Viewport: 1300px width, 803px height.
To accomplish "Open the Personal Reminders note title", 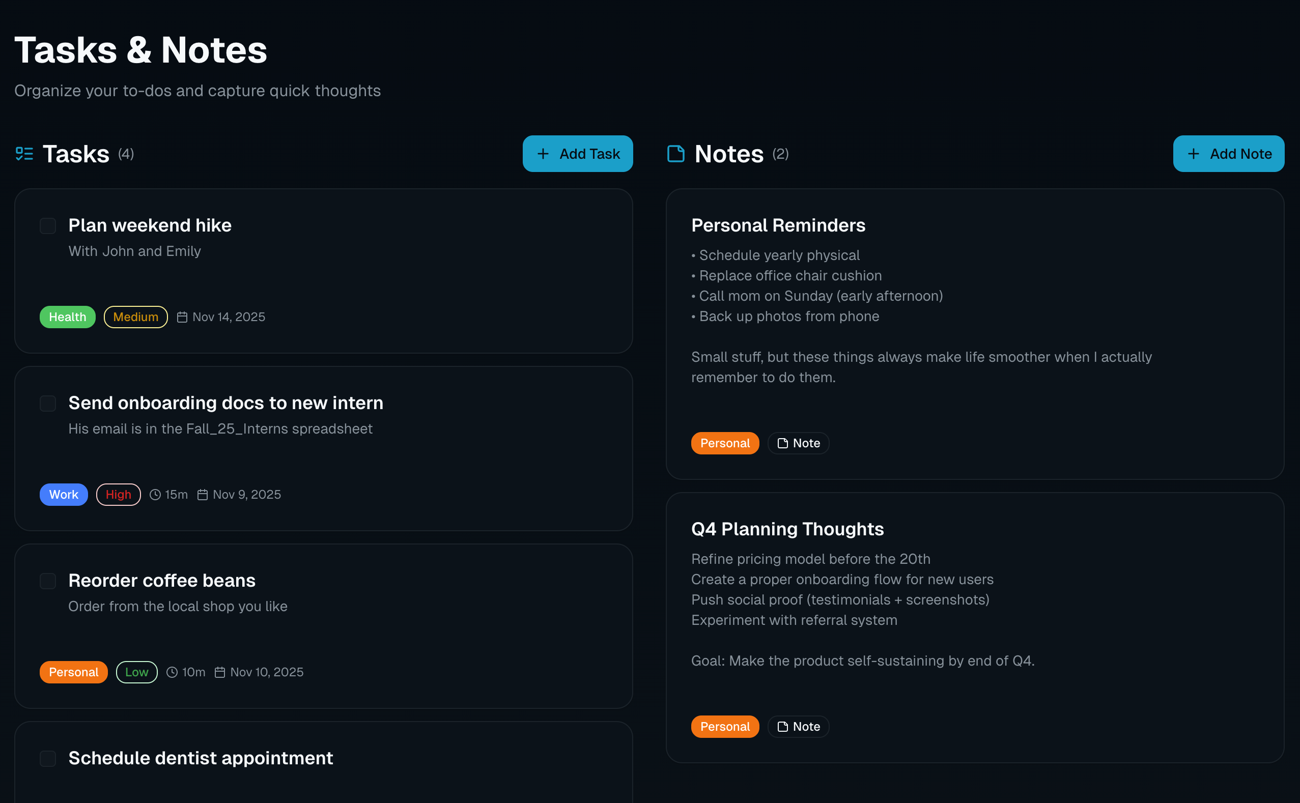I will tap(778, 225).
